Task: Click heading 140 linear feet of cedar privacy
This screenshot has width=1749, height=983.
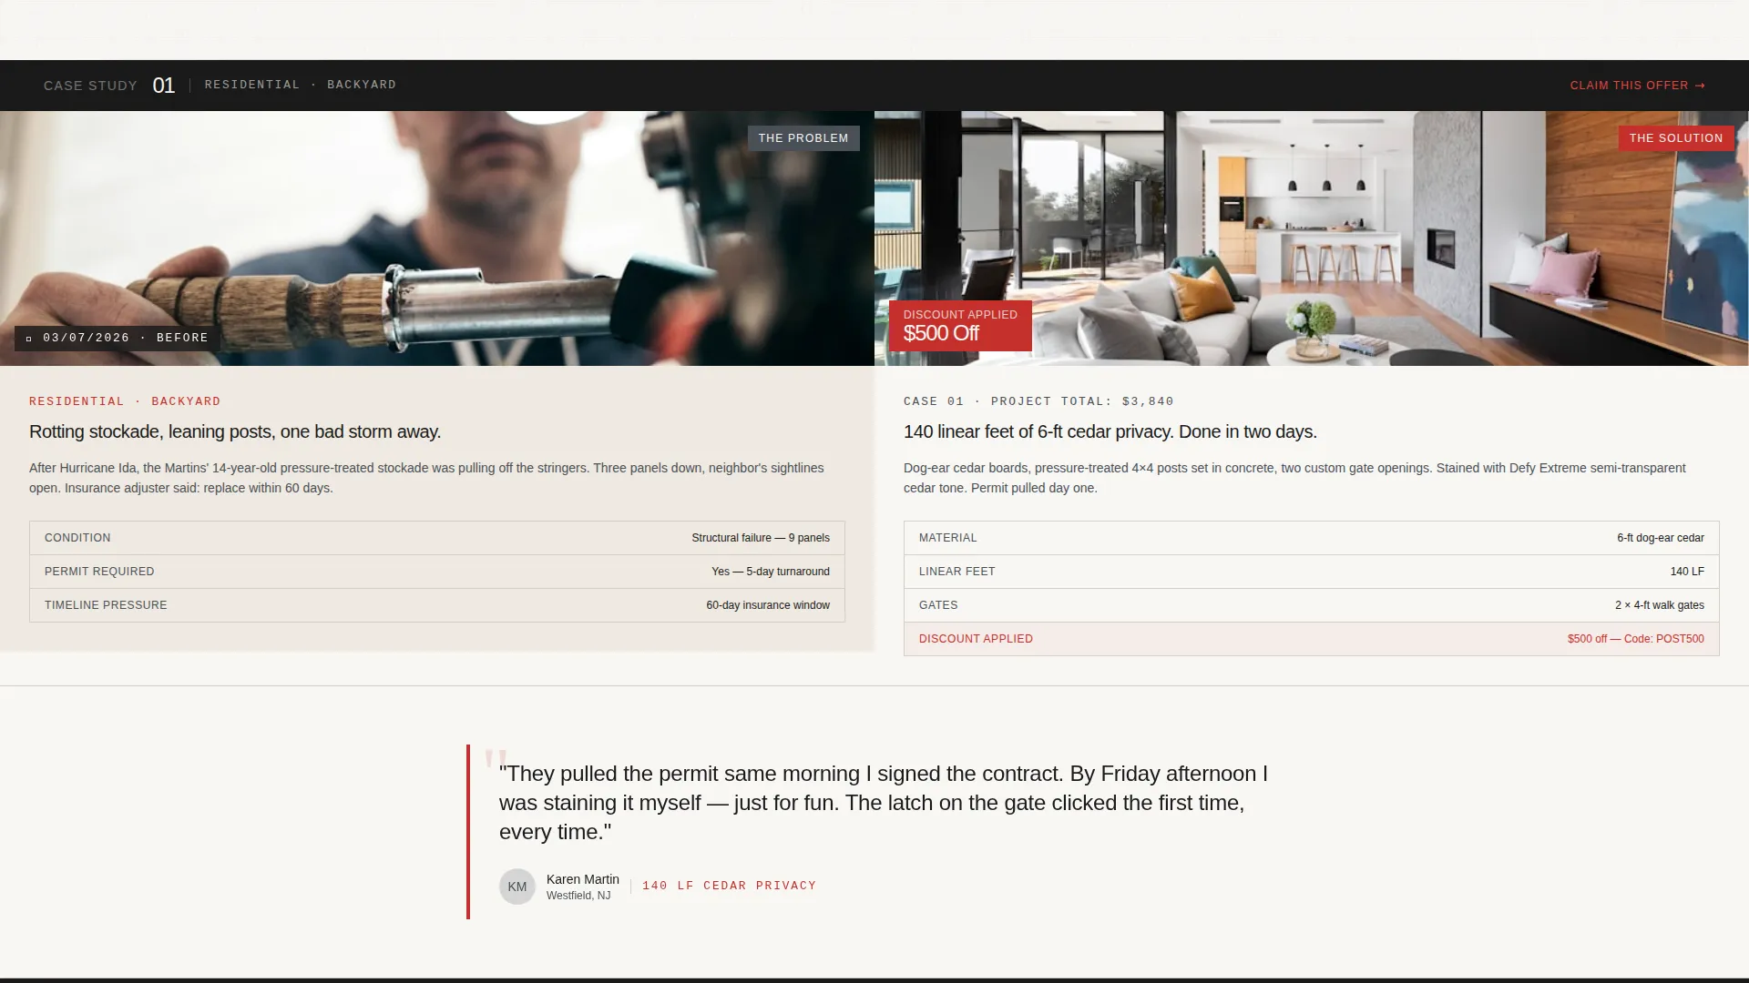Action: [1110, 431]
